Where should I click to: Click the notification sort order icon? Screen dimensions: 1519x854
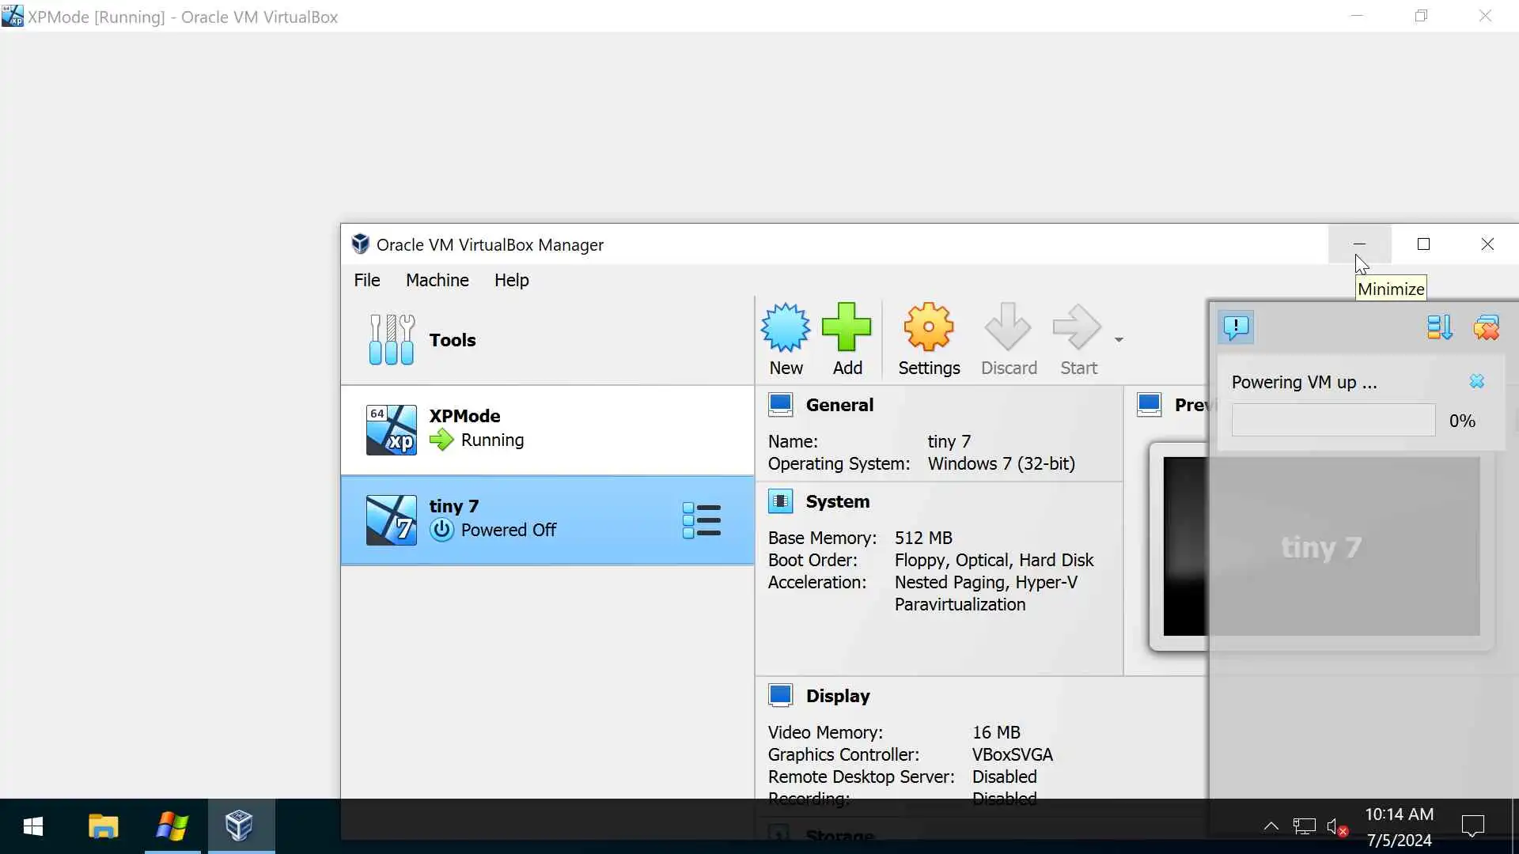click(x=1439, y=327)
